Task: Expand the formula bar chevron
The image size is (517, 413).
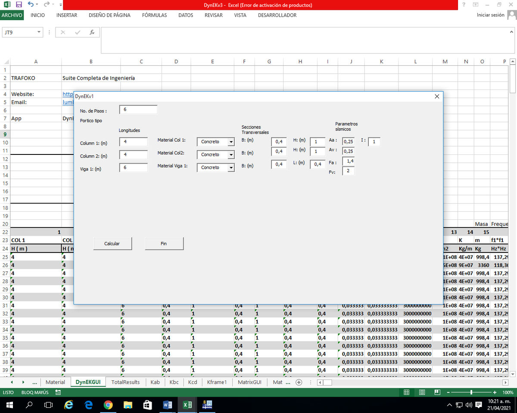Action: 512,32
